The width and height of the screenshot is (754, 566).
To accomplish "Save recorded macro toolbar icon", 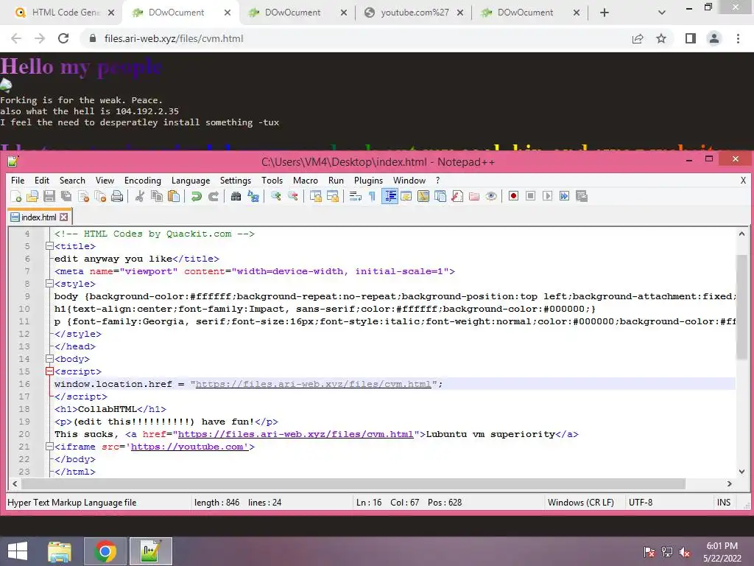I will click(582, 196).
